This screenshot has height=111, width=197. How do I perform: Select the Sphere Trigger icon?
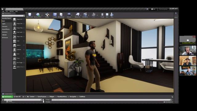coord(14,67)
